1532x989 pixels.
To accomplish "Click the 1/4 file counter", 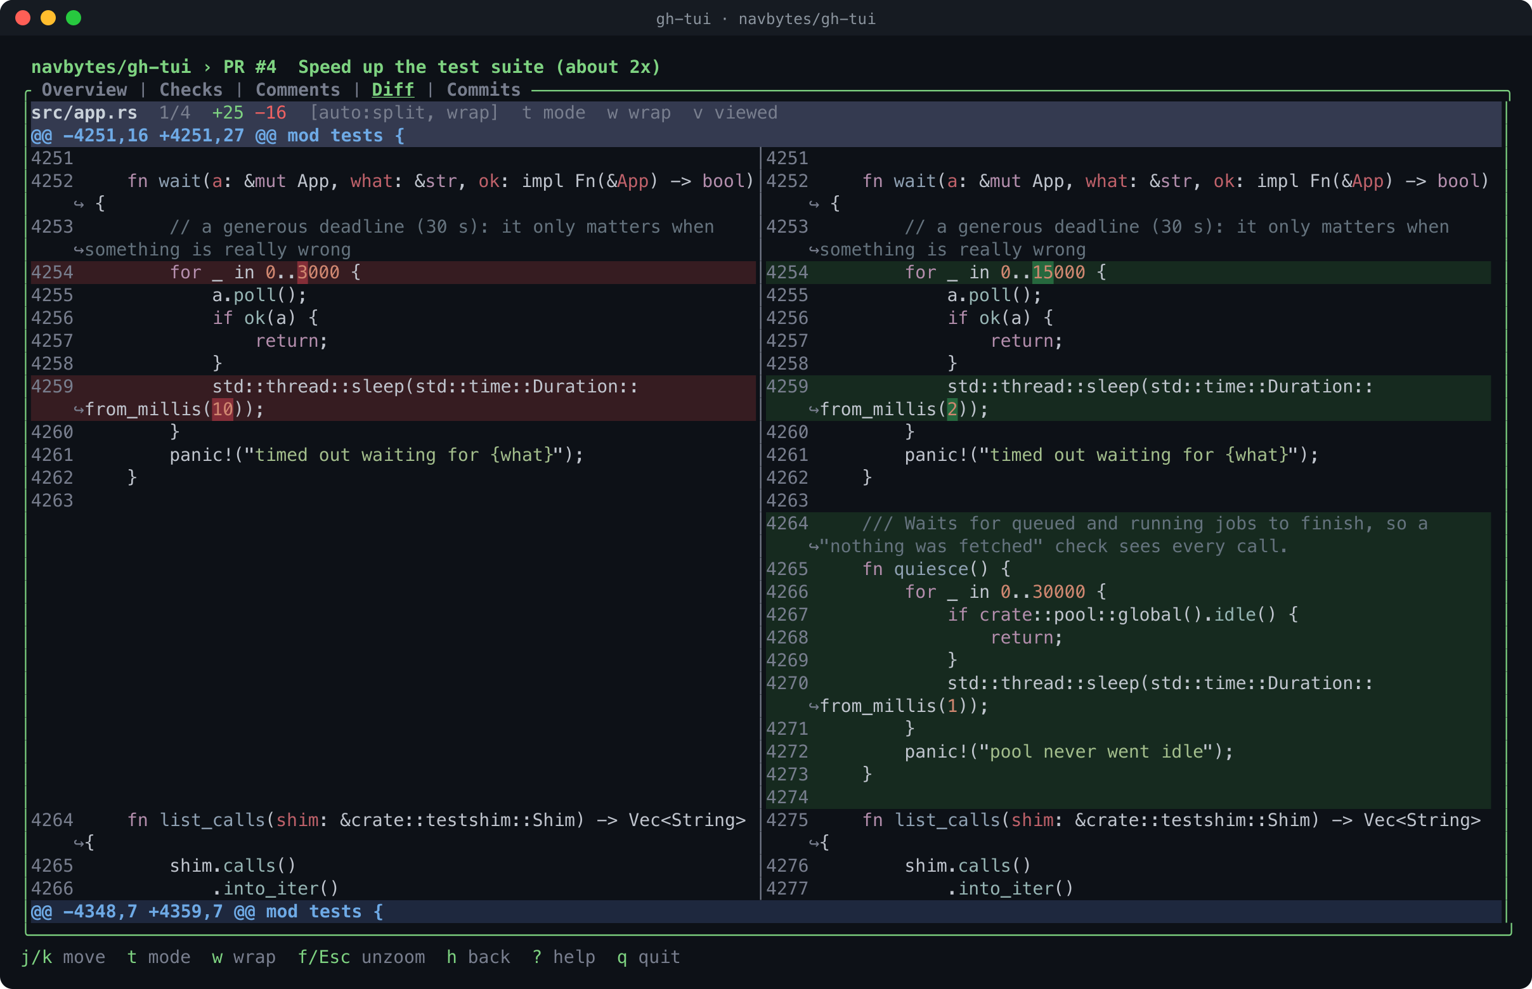I will [x=175, y=113].
